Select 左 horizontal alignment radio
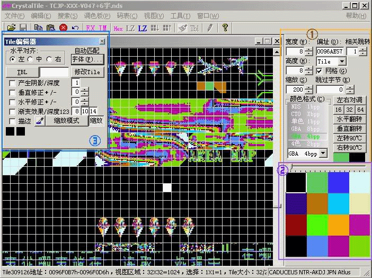This screenshot has height=278, width=372. [x=13, y=59]
